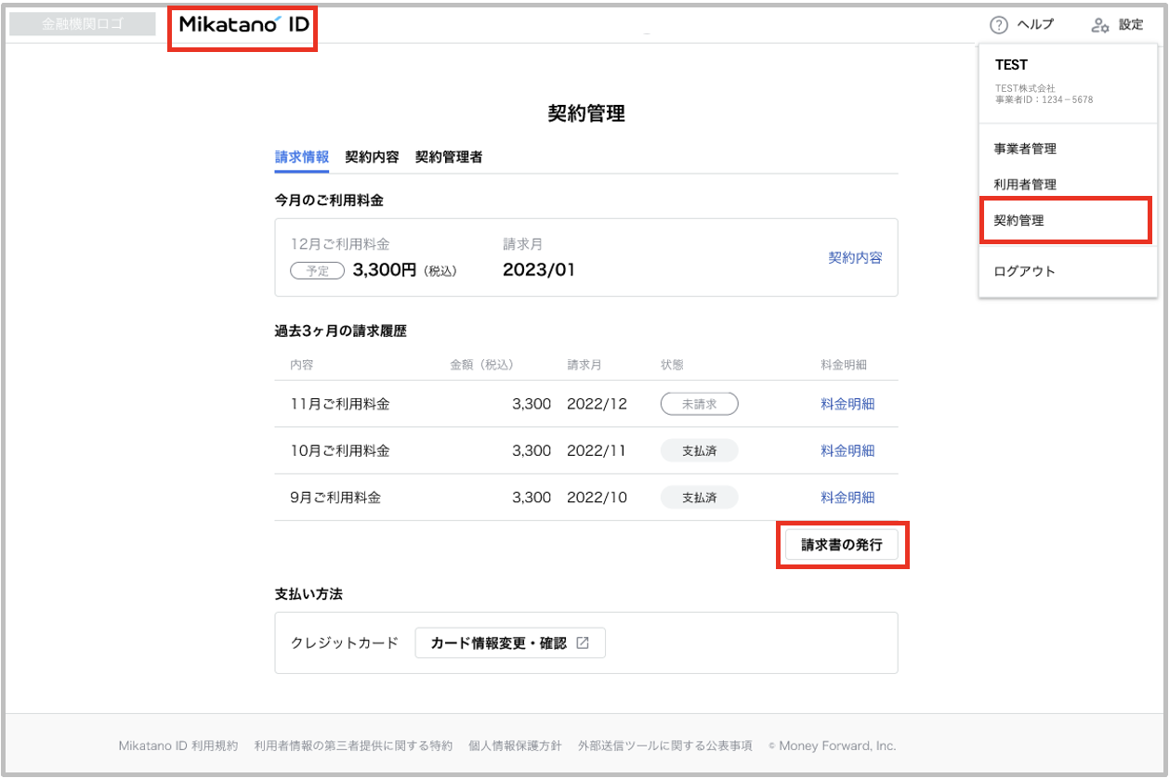
Task: Click the 契約管理 page heading
Action: pos(586,114)
